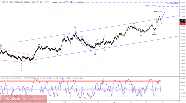Click the 1.72000 price axis label
This screenshot has height=103, width=186.
(183, 16)
